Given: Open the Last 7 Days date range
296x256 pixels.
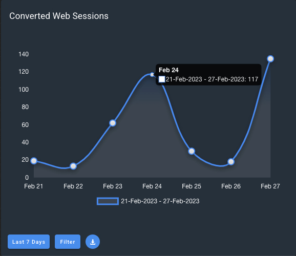Looking at the screenshot, I should point(29,242).
